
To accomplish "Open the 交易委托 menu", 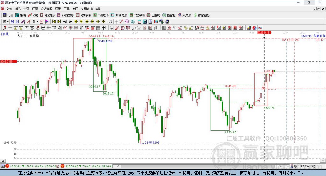I will pyautogui.click(x=87, y=9).
